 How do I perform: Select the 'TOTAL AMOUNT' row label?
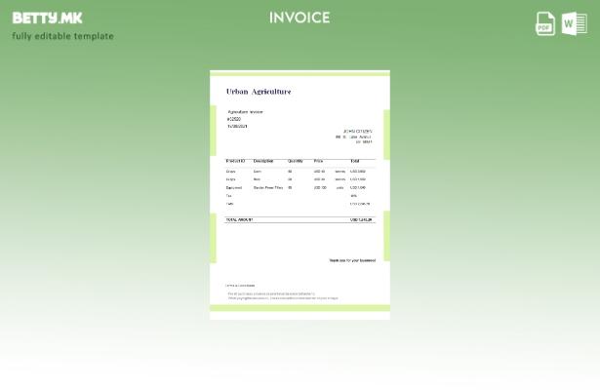pyautogui.click(x=239, y=220)
